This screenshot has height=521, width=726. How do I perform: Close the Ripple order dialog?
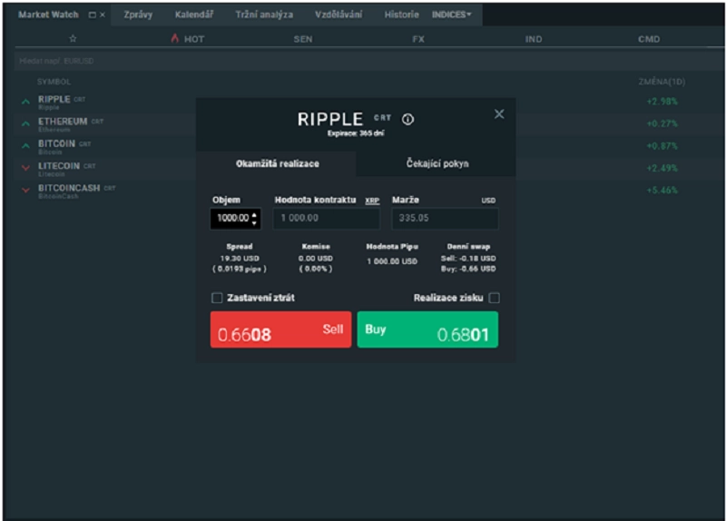[x=498, y=114]
